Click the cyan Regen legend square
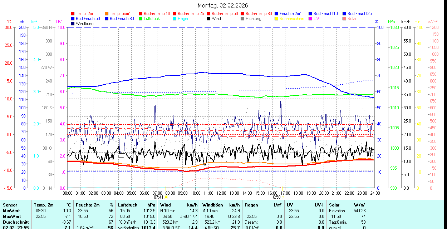 [x=175, y=19]
